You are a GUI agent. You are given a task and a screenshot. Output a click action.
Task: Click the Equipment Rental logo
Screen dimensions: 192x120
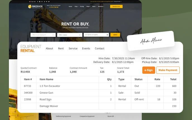click(x=31, y=49)
